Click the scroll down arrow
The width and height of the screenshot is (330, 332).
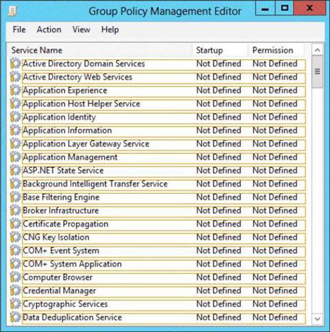[x=317, y=319]
